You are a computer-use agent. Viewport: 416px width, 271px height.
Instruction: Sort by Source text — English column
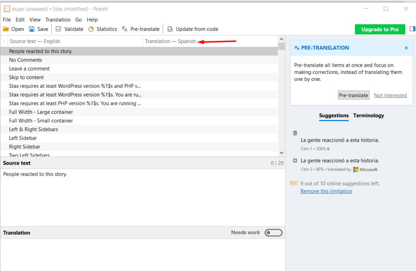75,41
